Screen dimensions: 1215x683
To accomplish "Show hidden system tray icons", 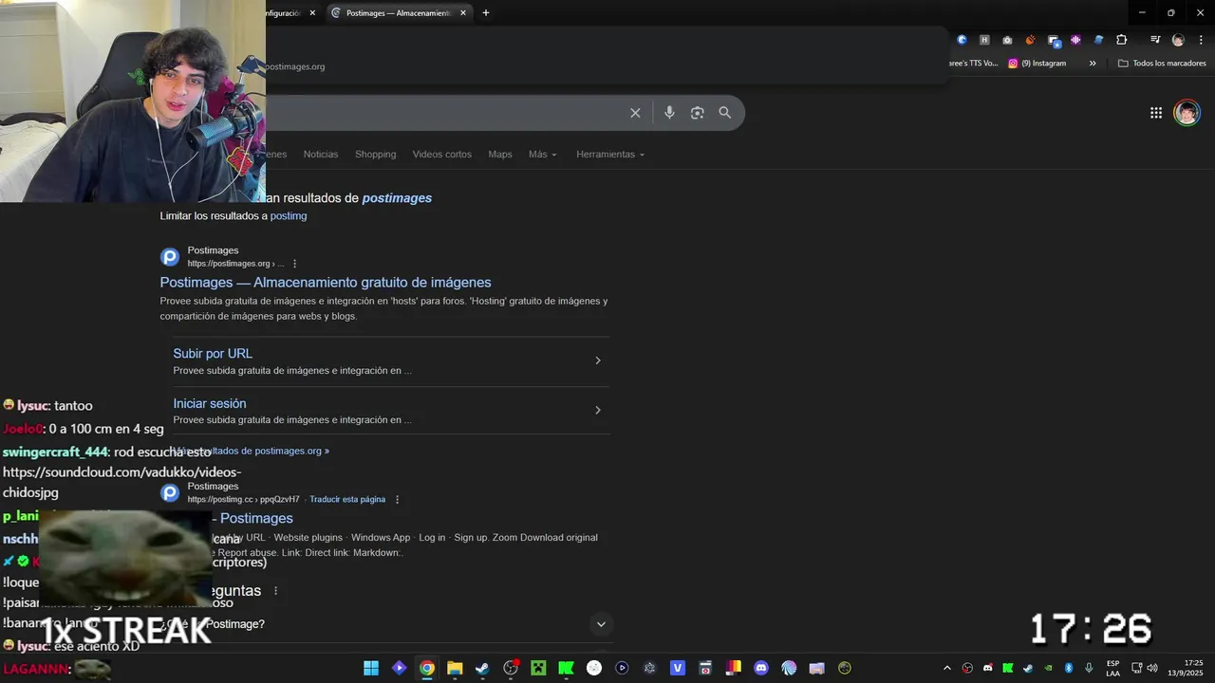I will point(946,668).
